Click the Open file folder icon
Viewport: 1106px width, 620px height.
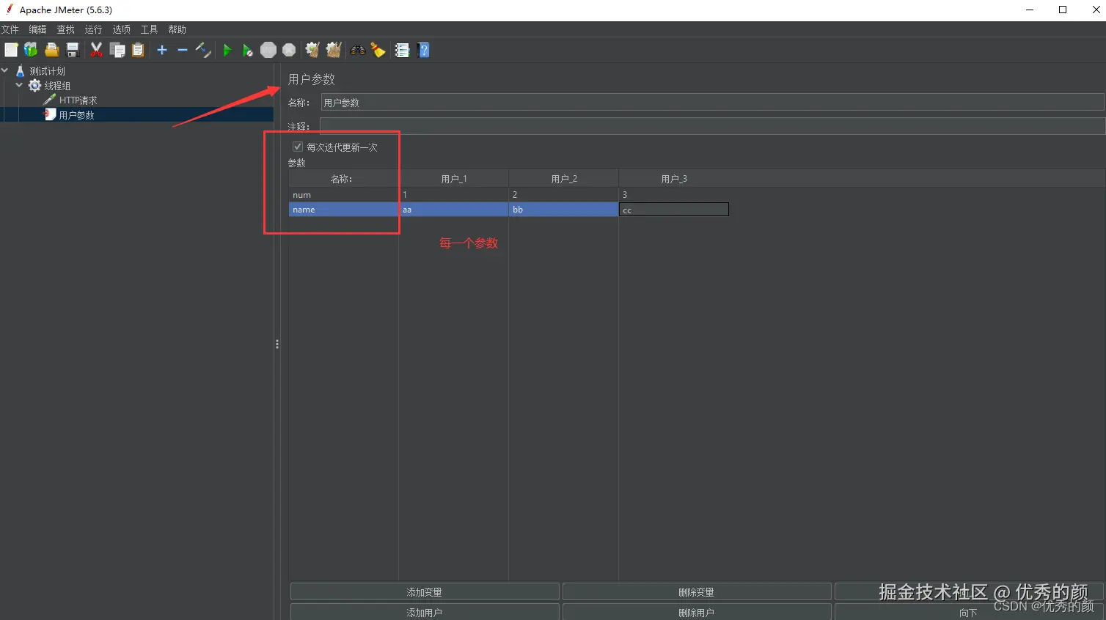pyautogui.click(x=51, y=50)
